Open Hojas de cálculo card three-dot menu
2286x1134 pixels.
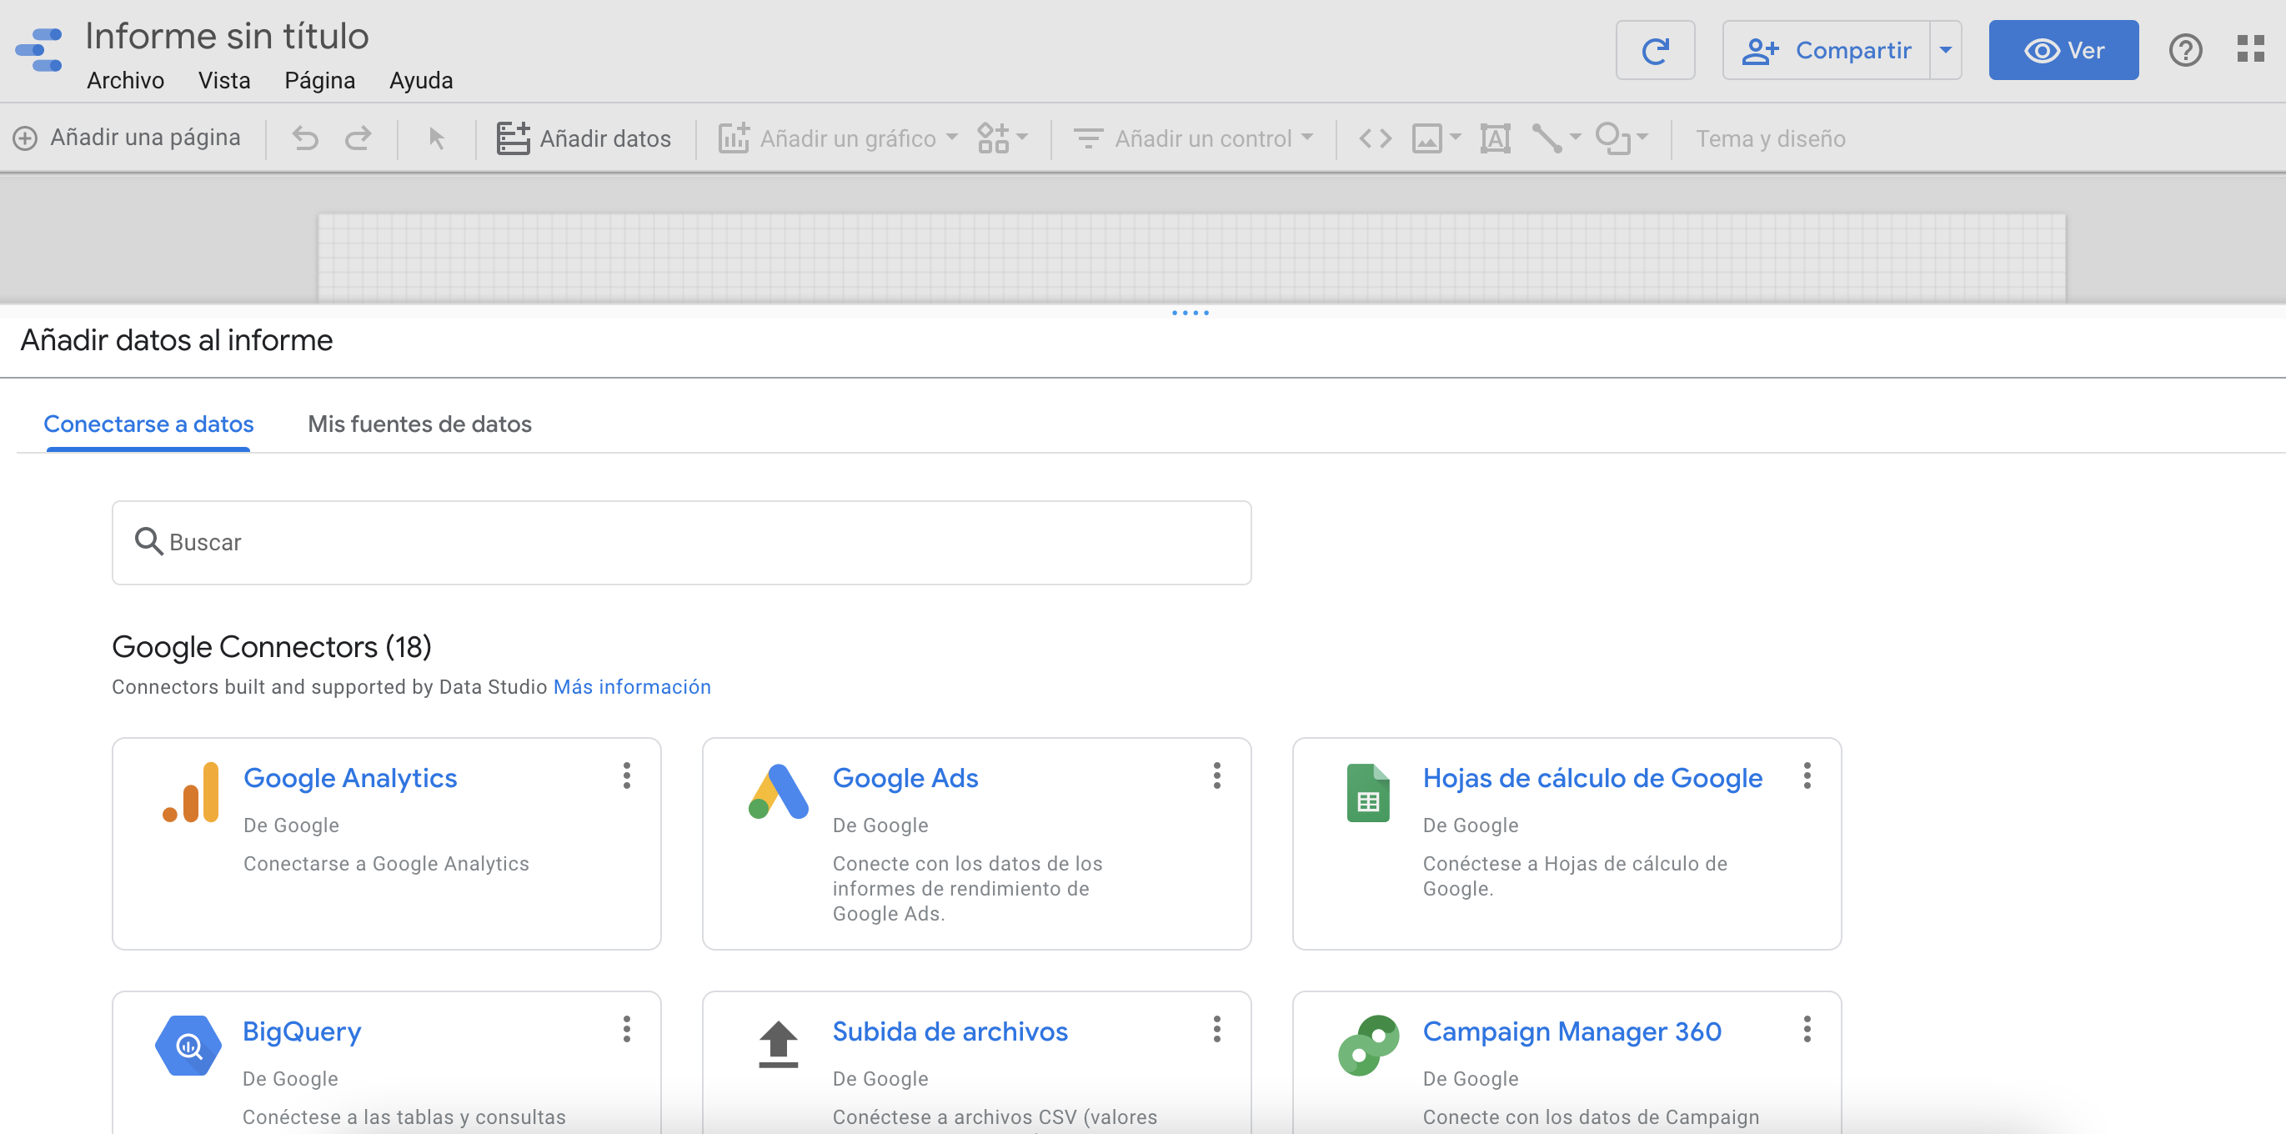click(x=1807, y=775)
